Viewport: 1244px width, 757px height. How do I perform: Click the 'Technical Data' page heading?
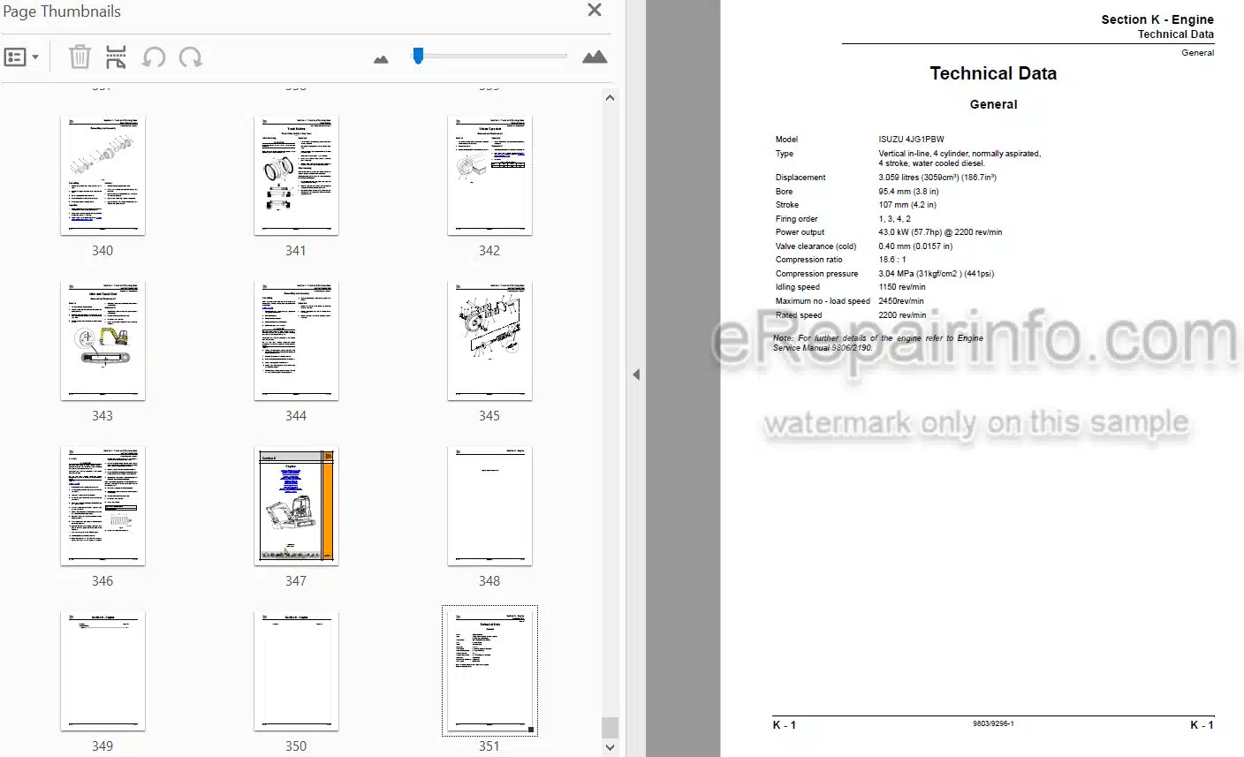993,73
